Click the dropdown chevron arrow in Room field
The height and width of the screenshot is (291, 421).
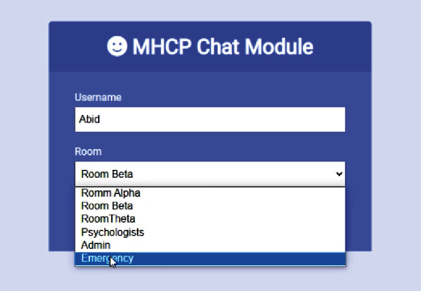point(339,174)
